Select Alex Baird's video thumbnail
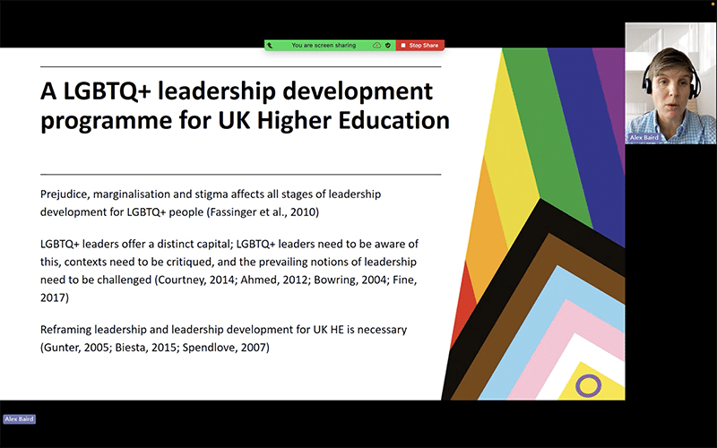This screenshot has height=448, width=717. [x=670, y=83]
